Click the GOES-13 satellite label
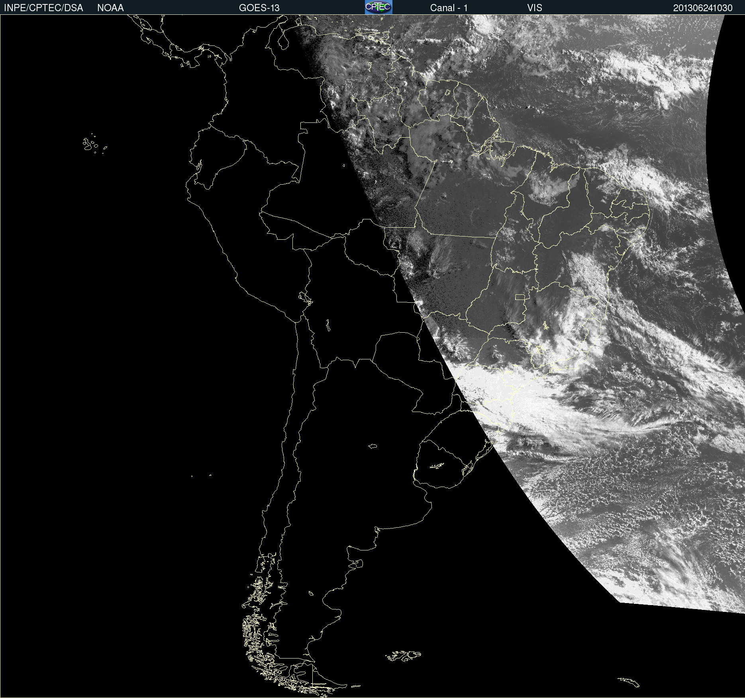This screenshot has height=698, width=745. coord(259,8)
